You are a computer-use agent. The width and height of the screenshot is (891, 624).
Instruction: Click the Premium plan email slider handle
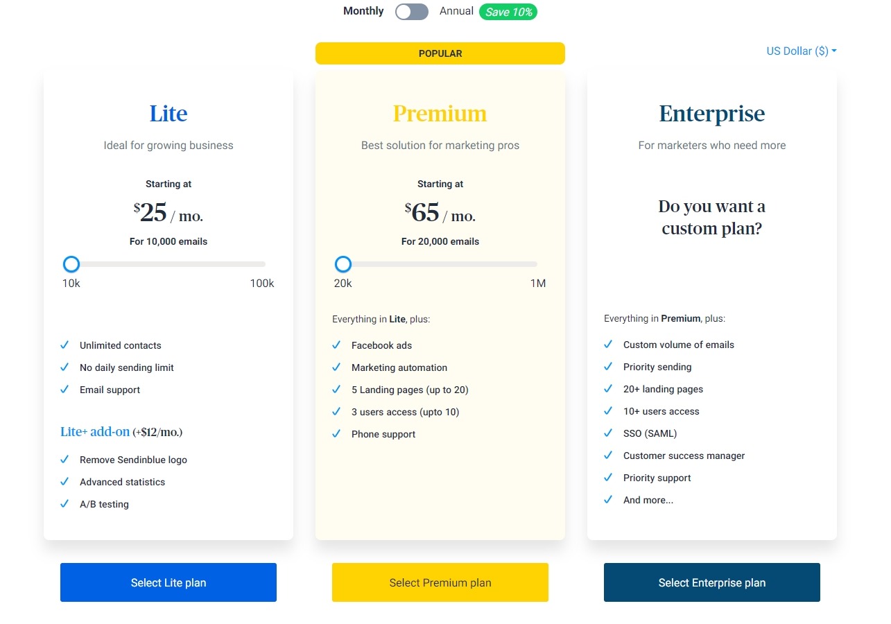point(343,264)
